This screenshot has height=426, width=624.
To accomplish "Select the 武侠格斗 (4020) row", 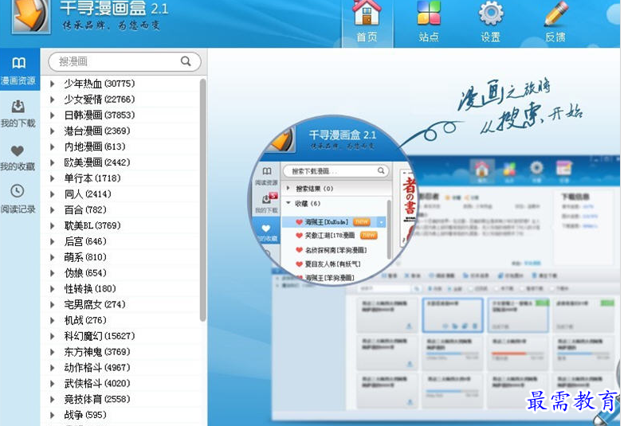I will point(120,384).
